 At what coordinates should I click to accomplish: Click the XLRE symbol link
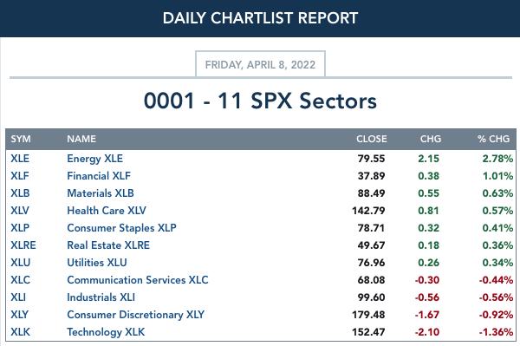pos(23,245)
